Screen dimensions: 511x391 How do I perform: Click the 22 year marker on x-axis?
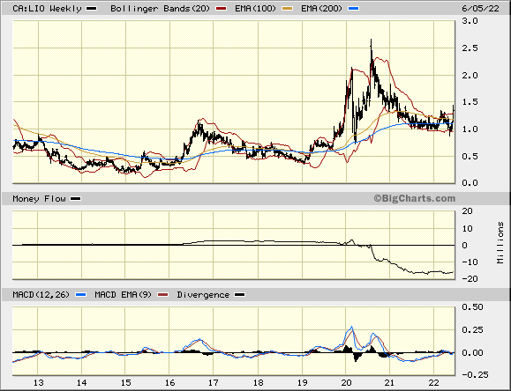433,383
